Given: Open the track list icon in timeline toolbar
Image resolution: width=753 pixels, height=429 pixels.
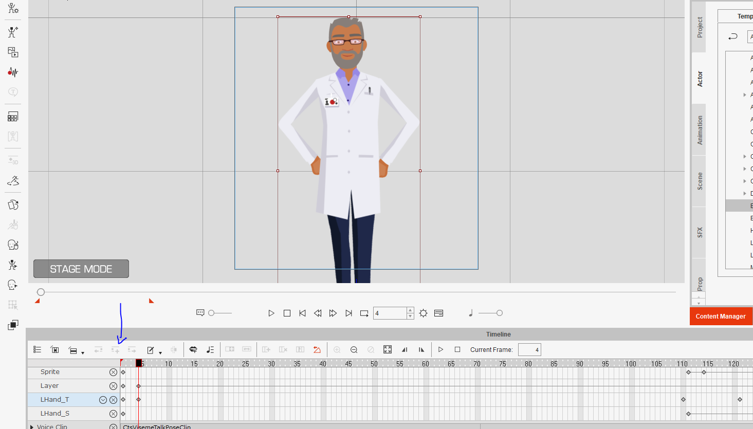Looking at the screenshot, I should click(x=37, y=349).
